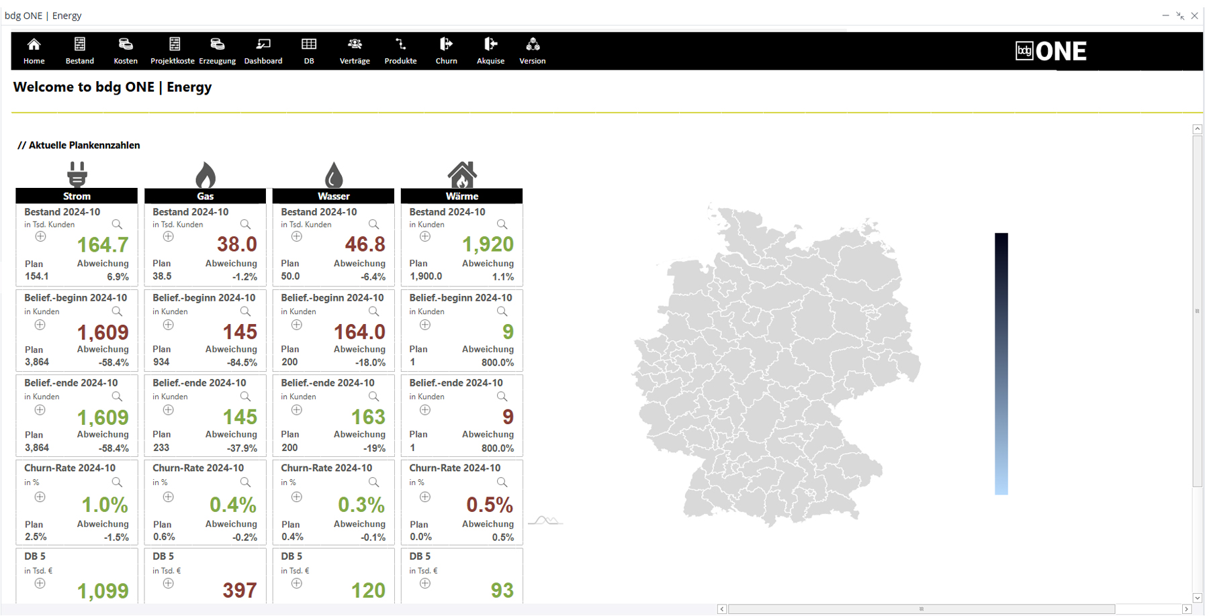
Task: Click the Kosten coins icon
Action: coord(126,45)
